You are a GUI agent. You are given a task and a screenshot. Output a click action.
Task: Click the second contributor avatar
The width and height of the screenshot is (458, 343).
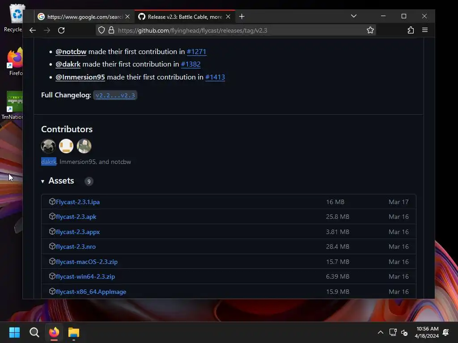click(66, 146)
